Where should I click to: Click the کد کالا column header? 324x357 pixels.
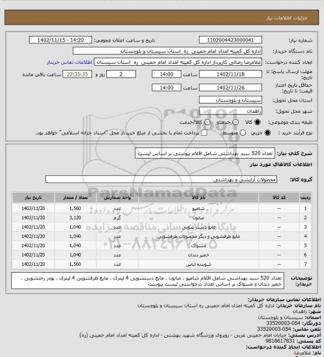coord(279,197)
